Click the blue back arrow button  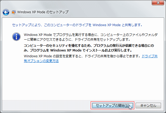(6, 12)
